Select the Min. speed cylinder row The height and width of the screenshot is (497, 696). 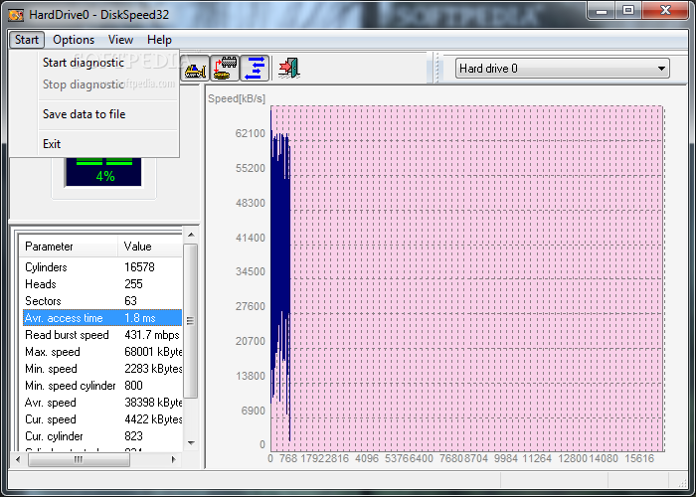click(102, 386)
